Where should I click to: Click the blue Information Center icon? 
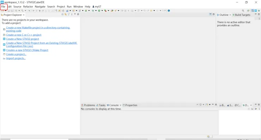(x=169, y=11)
